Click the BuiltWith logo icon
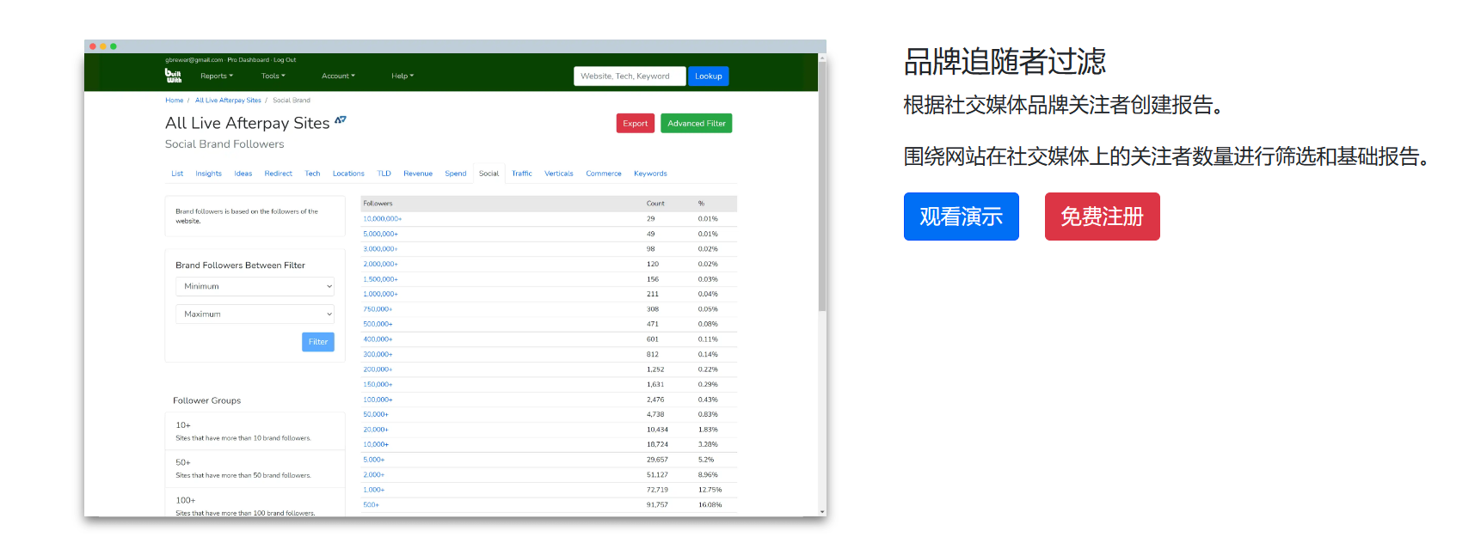Screen dimensions: 1481x537 173,76
